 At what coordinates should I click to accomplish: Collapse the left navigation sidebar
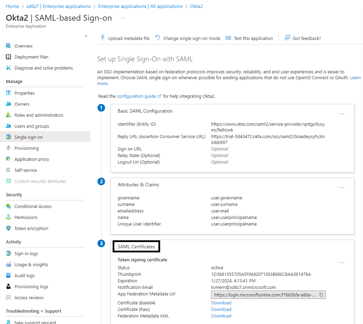click(86, 36)
